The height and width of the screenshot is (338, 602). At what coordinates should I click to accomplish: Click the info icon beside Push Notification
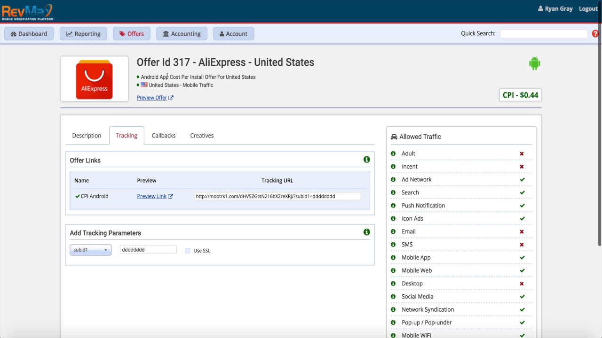point(393,206)
